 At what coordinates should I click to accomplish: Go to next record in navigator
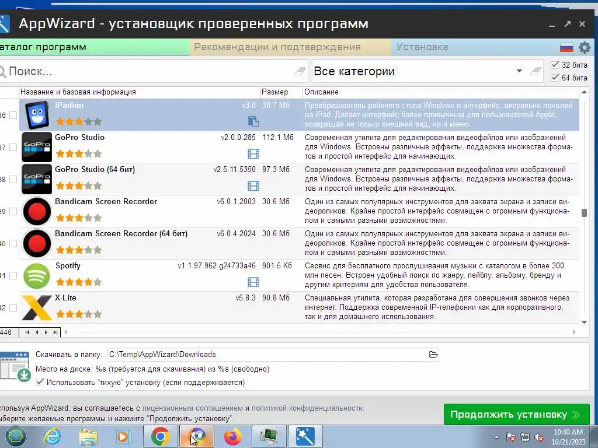pos(46,332)
